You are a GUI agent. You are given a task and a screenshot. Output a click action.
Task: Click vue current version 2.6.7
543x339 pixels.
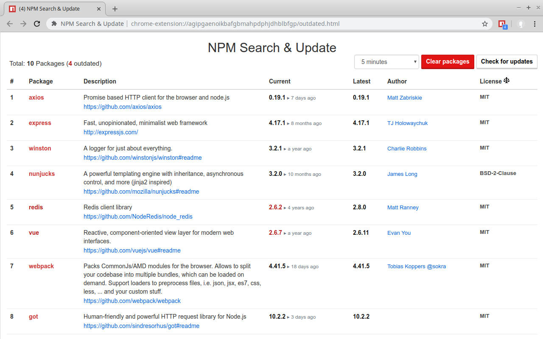[x=275, y=233]
